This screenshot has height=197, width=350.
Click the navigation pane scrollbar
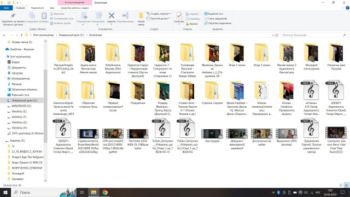tap(45, 106)
